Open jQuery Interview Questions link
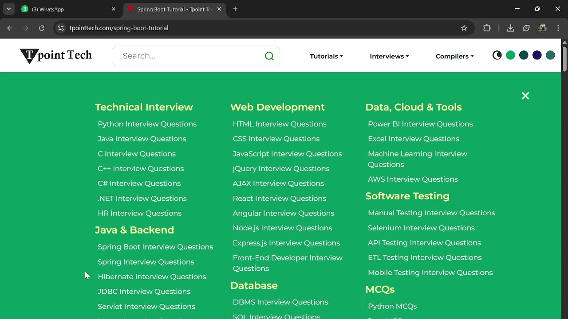 click(x=281, y=168)
